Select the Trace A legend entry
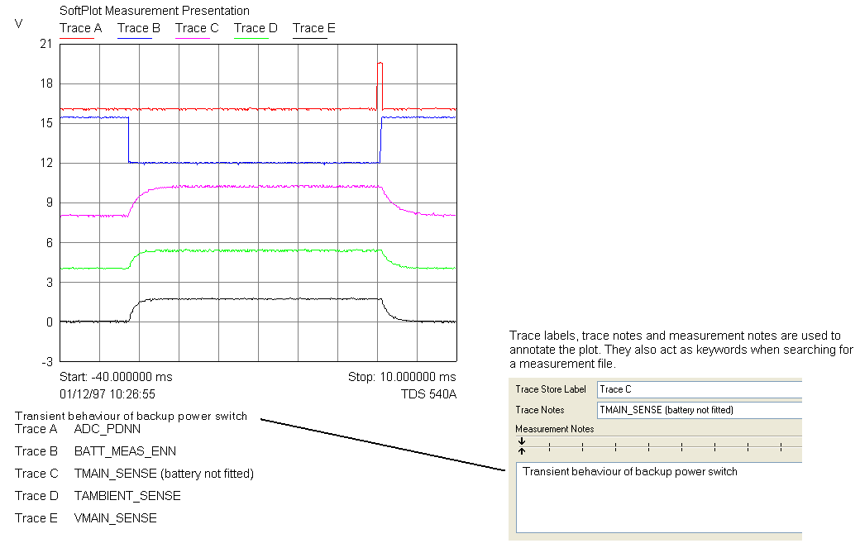Viewport: 860px width, 548px height. pos(79,27)
